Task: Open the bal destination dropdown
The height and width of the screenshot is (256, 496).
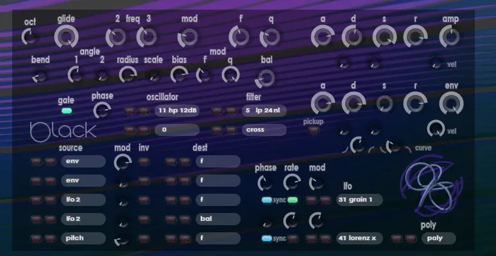Action: pyautogui.click(x=218, y=219)
